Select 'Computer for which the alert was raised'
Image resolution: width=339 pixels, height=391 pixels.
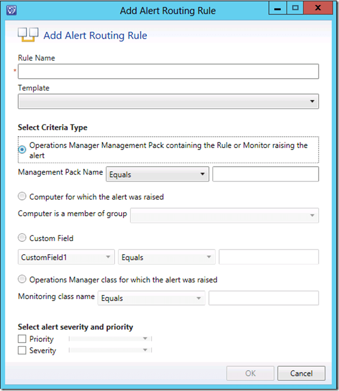tap(23, 197)
